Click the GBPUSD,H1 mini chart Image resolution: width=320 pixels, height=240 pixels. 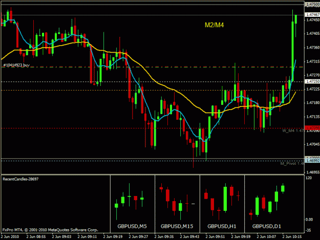[222, 204]
